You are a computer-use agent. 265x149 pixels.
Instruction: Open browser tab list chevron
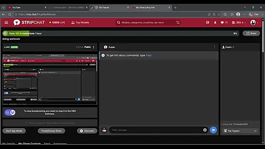pos(3,7)
